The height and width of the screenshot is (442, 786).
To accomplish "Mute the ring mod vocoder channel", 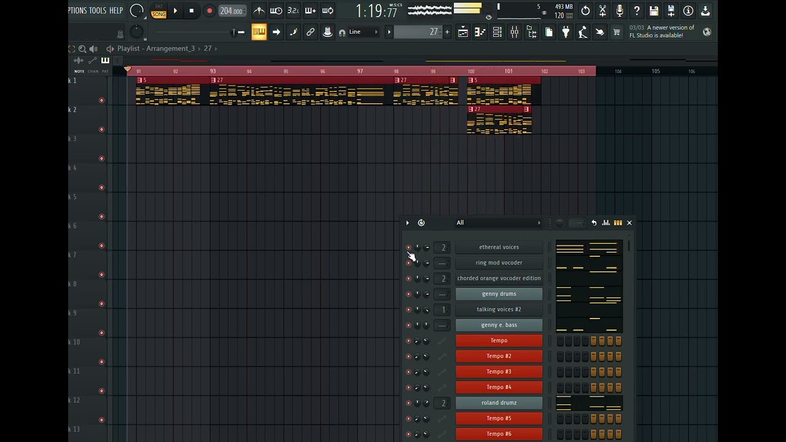I will pyautogui.click(x=408, y=263).
